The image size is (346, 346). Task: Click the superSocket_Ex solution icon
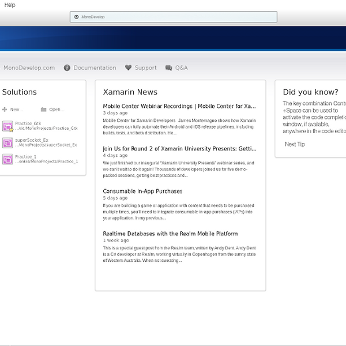(x=7, y=143)
